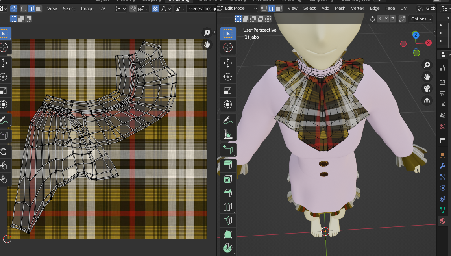Toggle proportional editing in UV editor
Image resolution: width=451 pixels, height=256 pixels.
155,9
